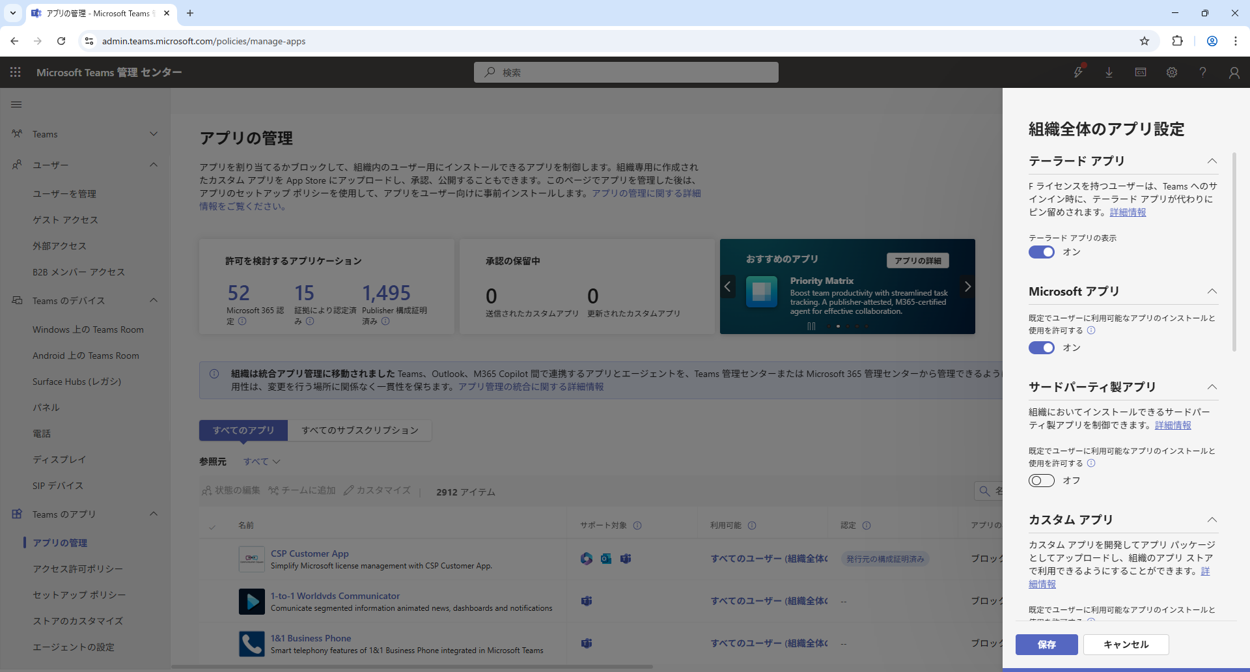Open the account profile icon in the Teams header

1234,72
